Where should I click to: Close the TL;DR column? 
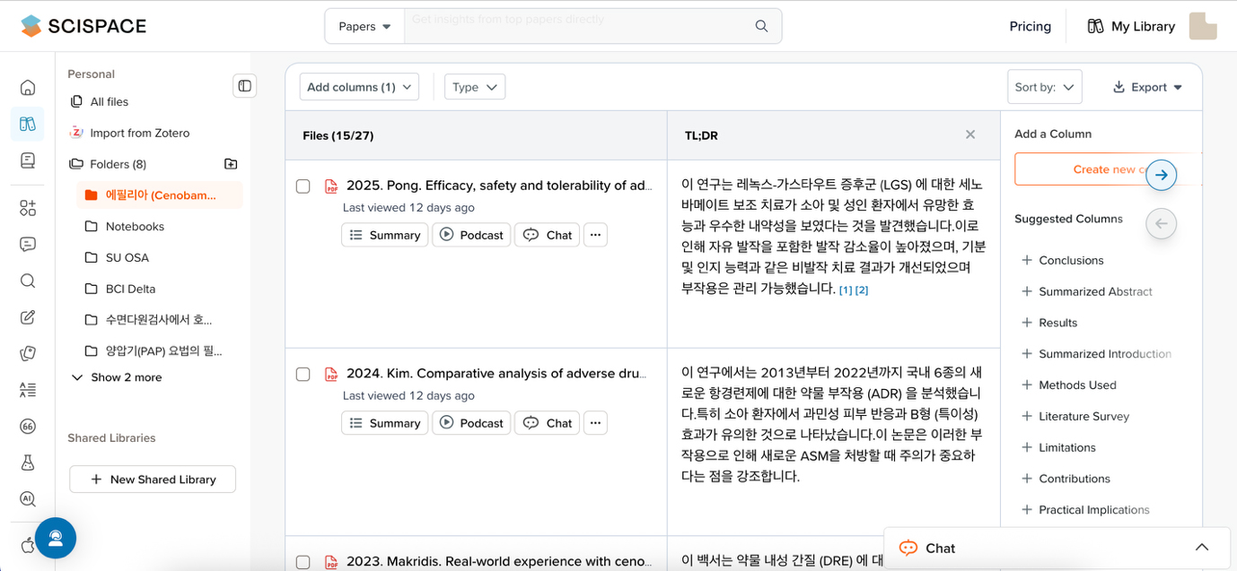click(969, 135)
